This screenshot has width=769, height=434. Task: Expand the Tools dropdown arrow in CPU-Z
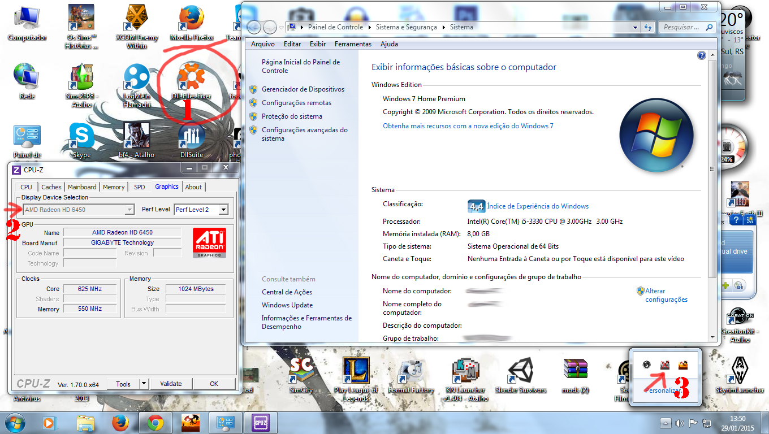[144, 384]
